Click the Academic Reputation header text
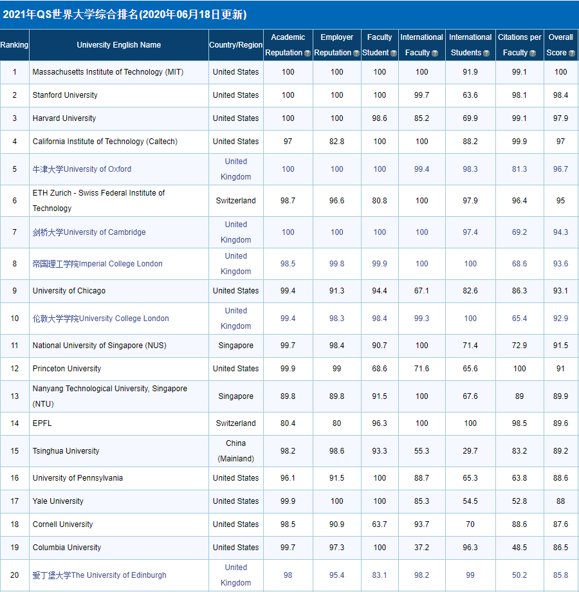This screenshot has height=592, width=579. [284, 45]
